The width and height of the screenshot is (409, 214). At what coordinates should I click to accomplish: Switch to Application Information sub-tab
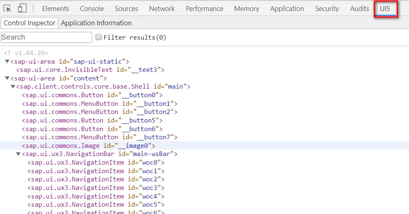(96, 23)
